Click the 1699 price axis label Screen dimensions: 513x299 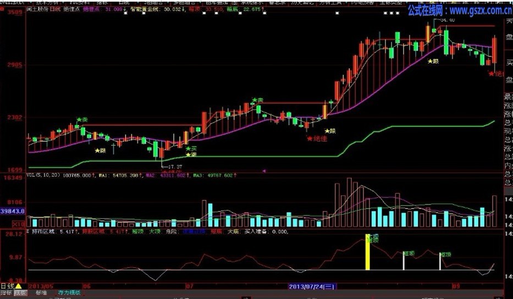coord(15,170)
